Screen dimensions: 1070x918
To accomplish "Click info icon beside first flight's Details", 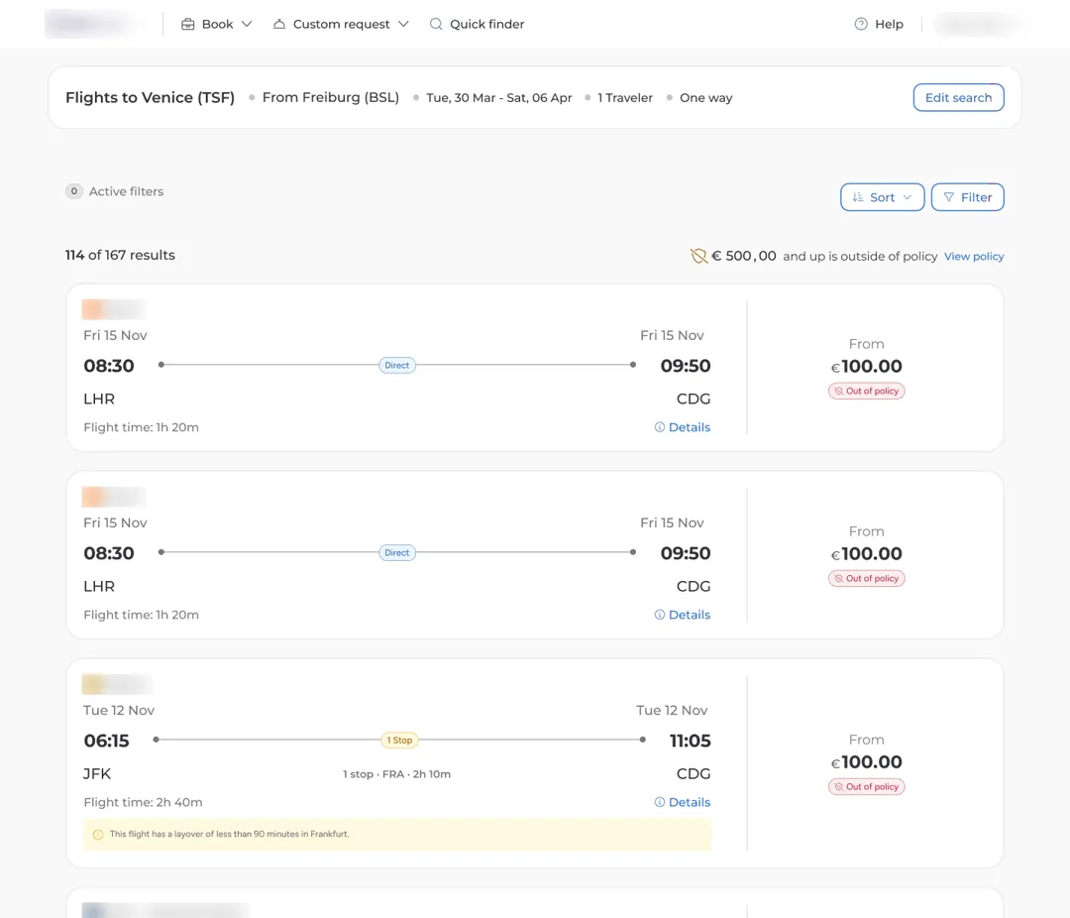I will [x=659, y=427].
